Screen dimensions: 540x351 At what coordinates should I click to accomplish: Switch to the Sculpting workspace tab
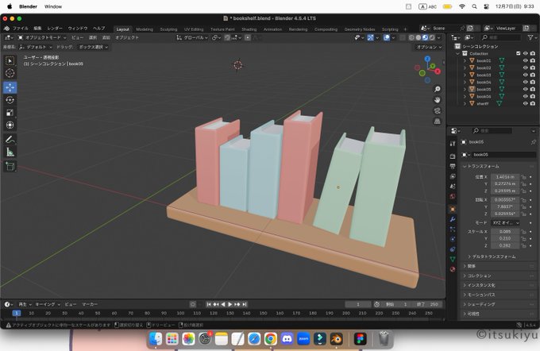pos(168,29)
